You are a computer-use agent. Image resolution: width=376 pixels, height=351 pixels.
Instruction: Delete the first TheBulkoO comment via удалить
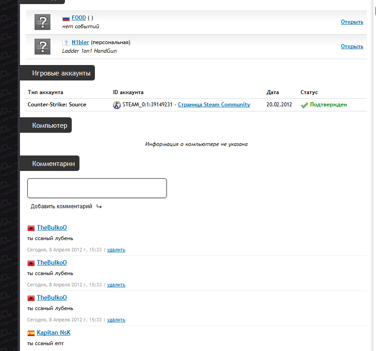pyautogui.click(x=116, y=250)
